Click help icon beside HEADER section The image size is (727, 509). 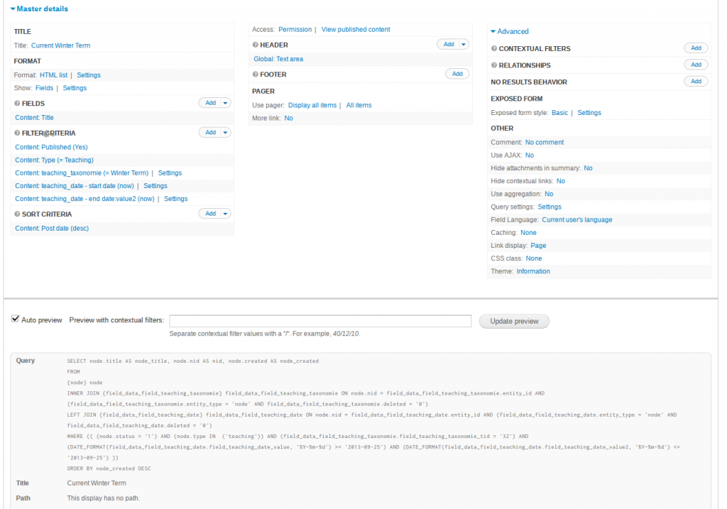[256, 45]
